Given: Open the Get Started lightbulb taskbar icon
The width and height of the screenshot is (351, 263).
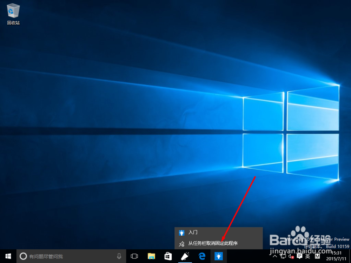Looking at the screenshot, I should point(219,256).
